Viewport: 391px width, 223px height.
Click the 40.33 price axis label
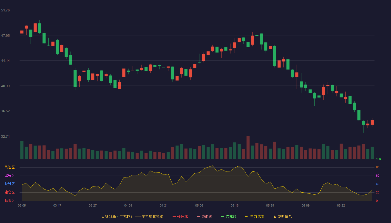pos(5,86)
